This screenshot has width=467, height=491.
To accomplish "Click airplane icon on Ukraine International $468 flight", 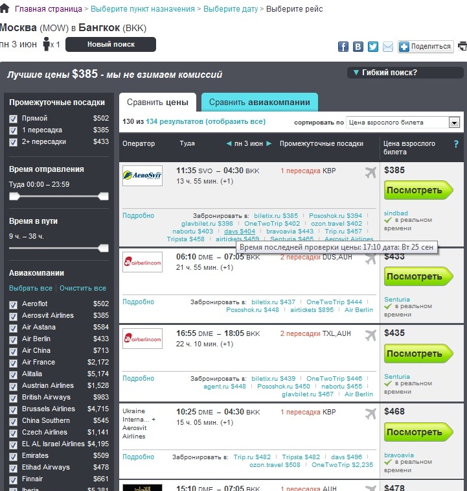I will [370, 414].
